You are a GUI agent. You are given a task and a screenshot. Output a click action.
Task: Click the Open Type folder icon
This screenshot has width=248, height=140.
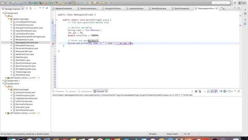click(56, 3)
